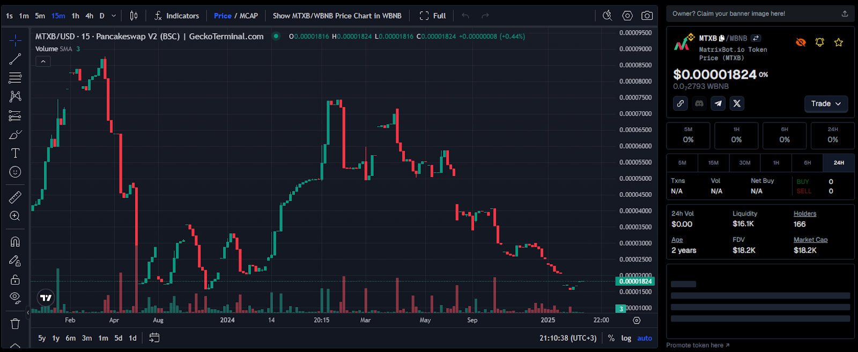Screen dimensions: 858x352
Task: Open the token website link icon
Action: point(681,103)
